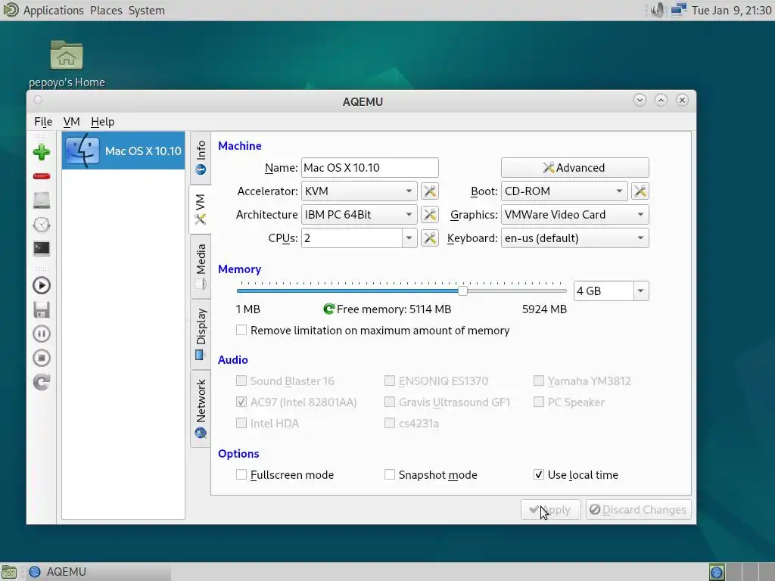
Task: Open Boot order settings wrench icon
Action: (640, 191)
